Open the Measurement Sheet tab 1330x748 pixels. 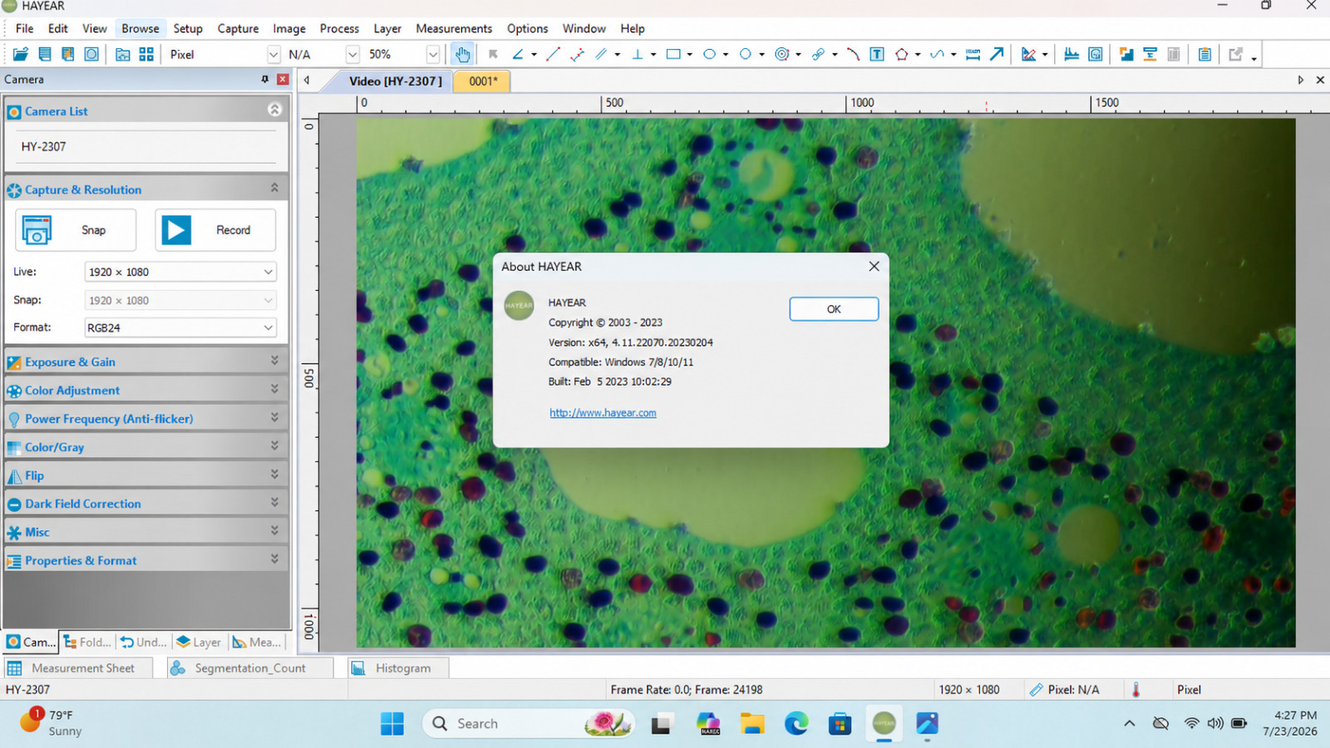click(x=77, y=668)
